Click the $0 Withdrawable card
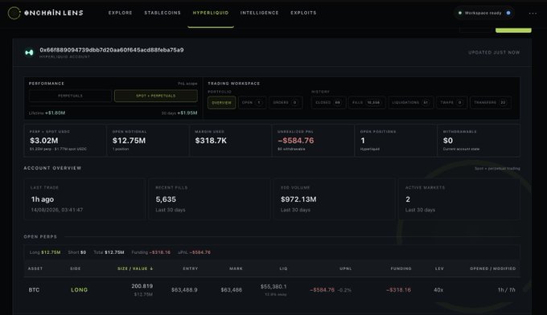The width and height of the screenshot is (547, 315). tap(479, 141)
